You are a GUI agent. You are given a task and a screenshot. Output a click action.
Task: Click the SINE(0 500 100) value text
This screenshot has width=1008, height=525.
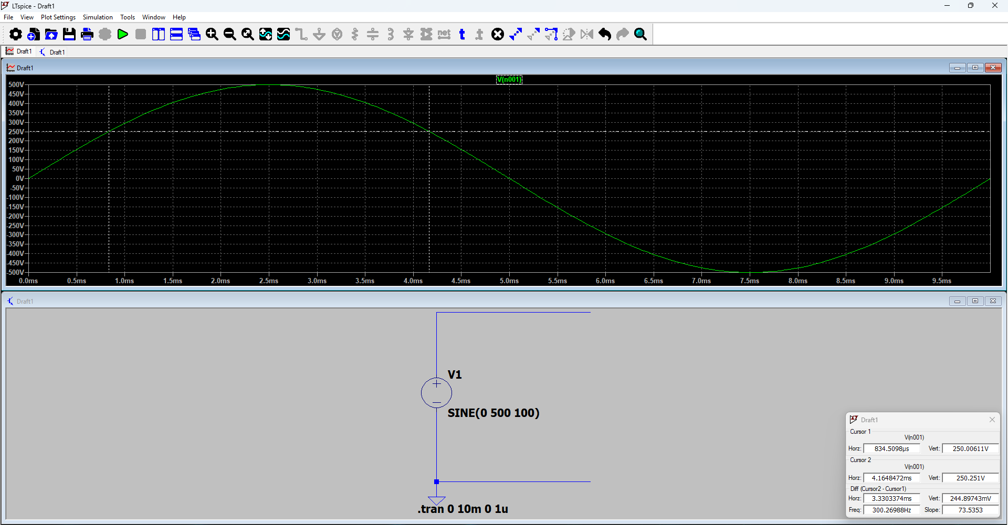coord(493,413)
